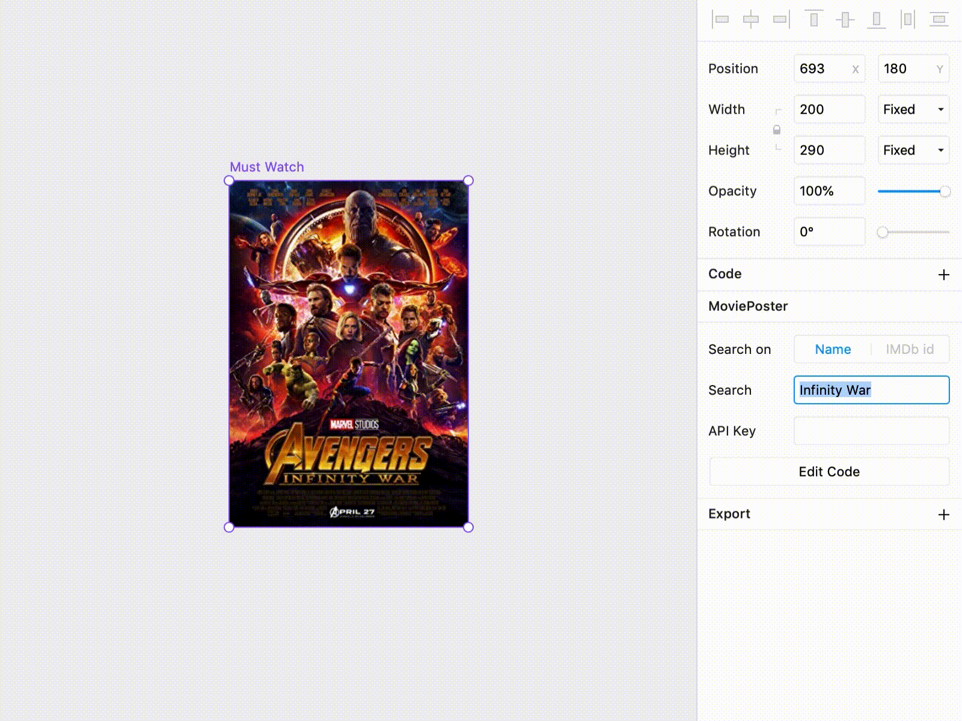
Task: Click the Must Watch frame label
Action: coord(267,167)
